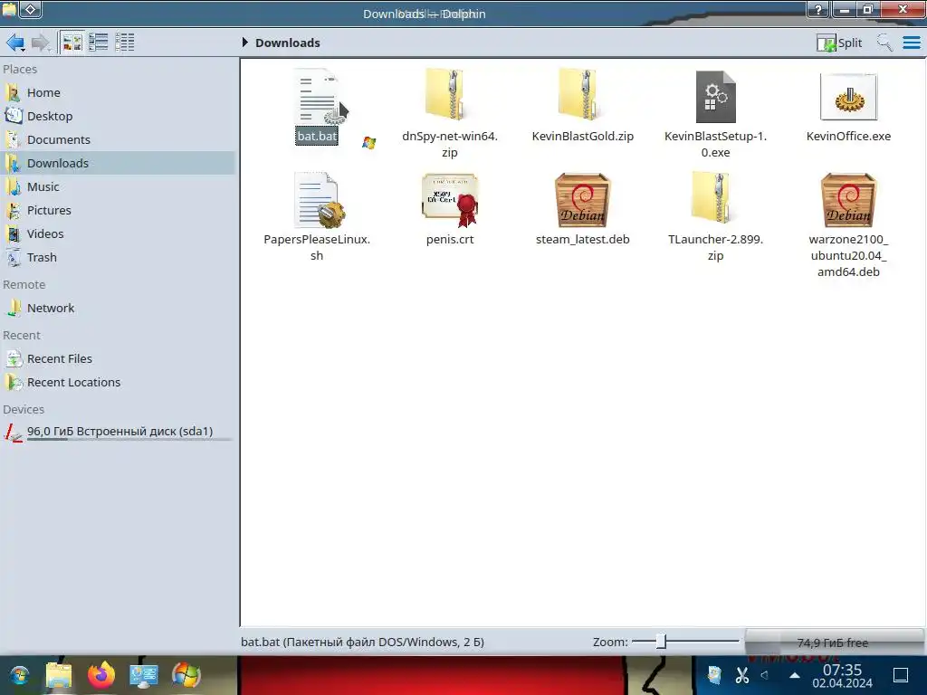Open the window title bar menu icon
The image size is (927, 695).
coord(9,9)
